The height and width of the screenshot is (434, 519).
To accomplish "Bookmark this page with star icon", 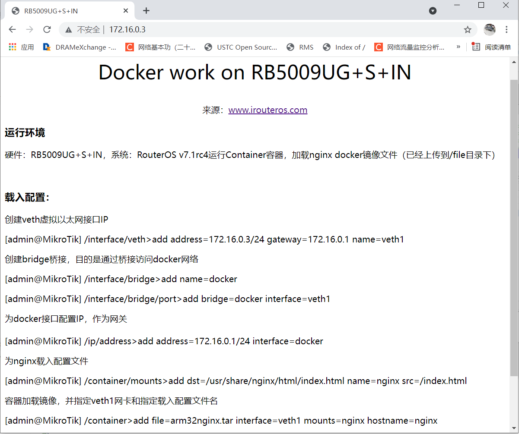I will tap(468, 29).
